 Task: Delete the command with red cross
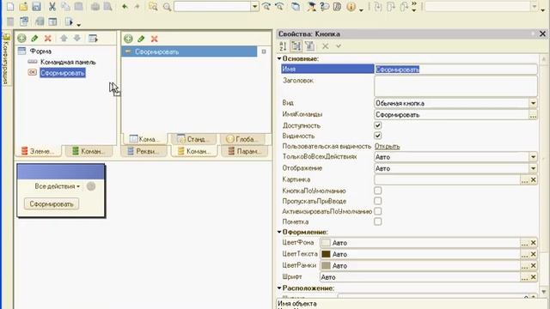(x=154, y=39)
